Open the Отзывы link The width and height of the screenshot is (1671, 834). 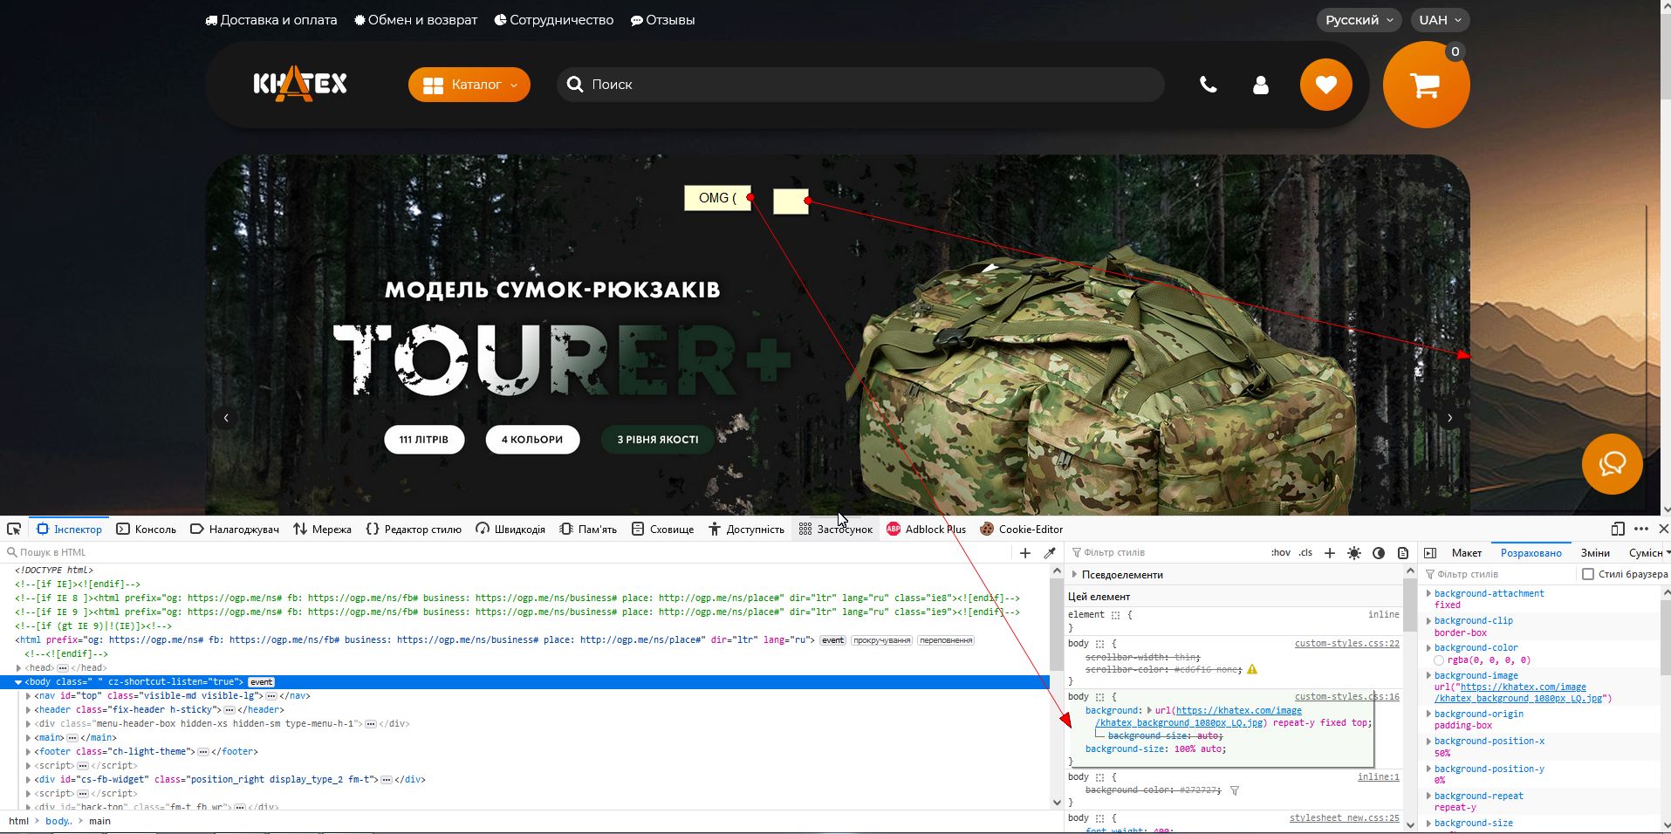click(662, 20)
